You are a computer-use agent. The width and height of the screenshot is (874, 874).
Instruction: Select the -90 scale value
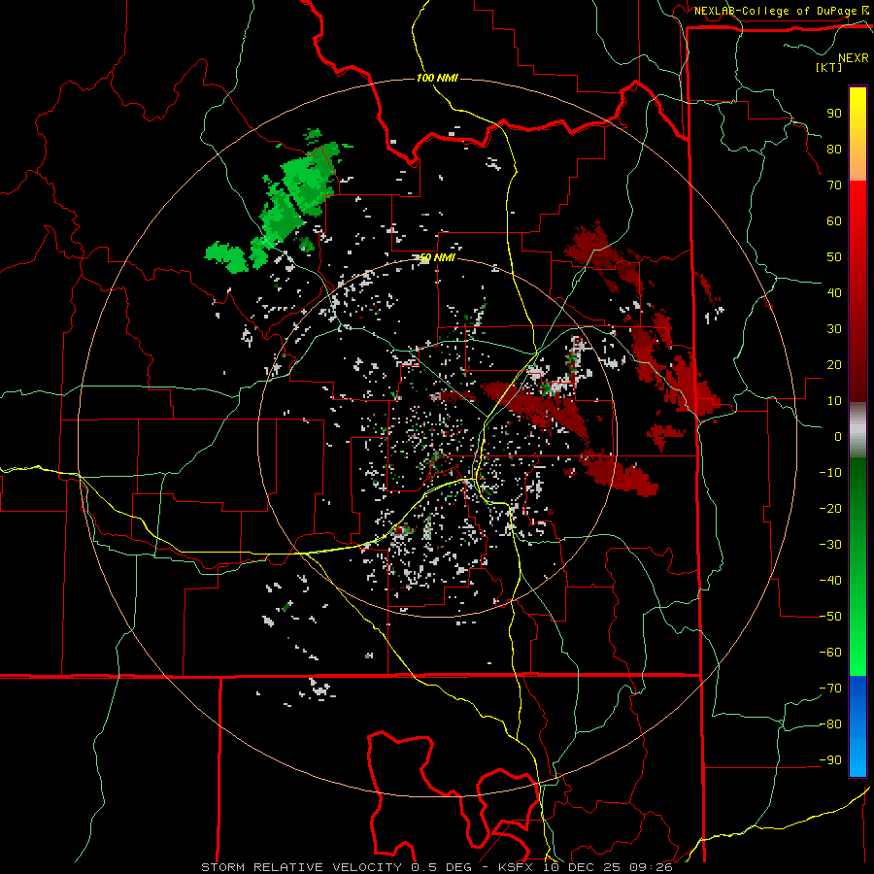tap(830, 760)
